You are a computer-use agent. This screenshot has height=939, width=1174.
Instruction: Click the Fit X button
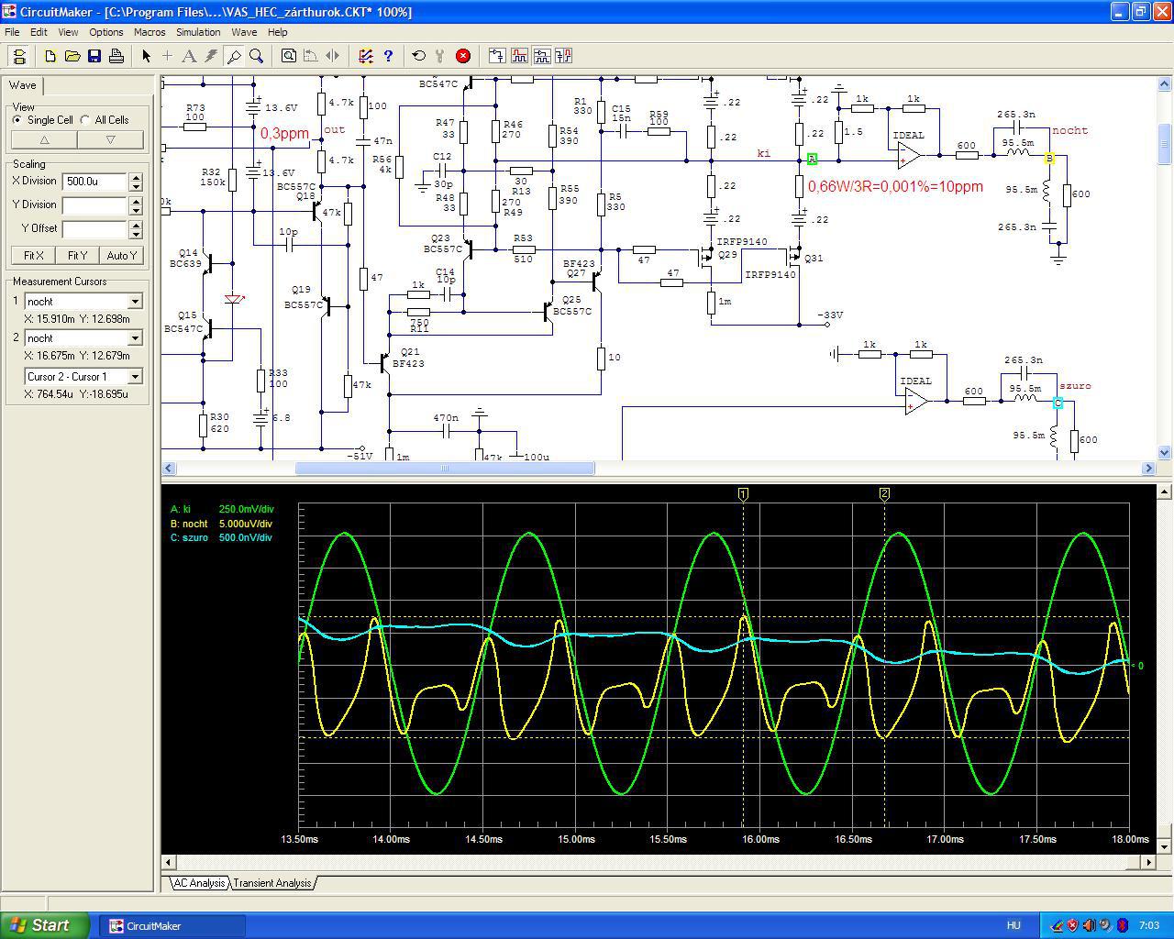pyautogui.click(x=33, y=255)
